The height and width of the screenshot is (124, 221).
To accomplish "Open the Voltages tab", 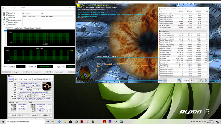I will point(26,28).
